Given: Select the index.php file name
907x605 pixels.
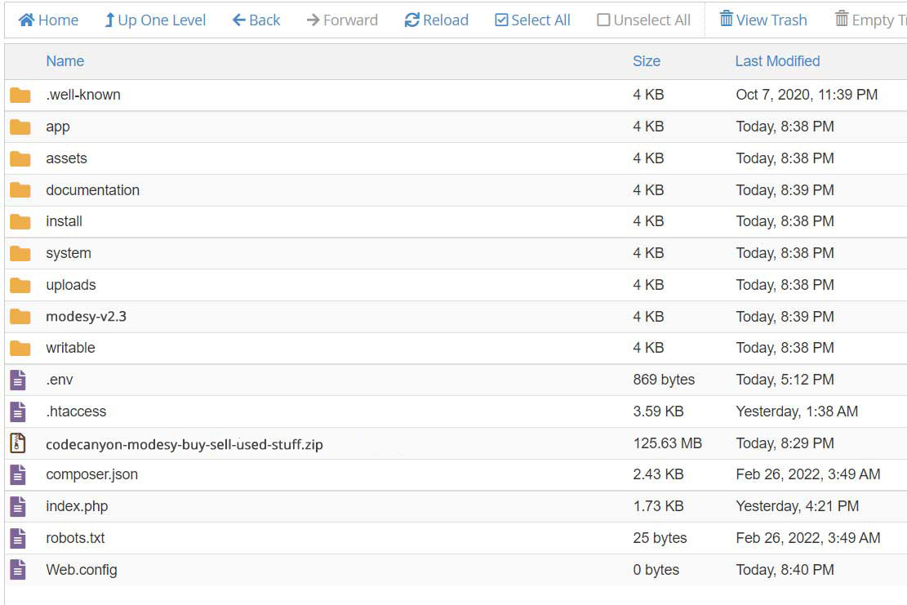Looking at the screenshot, I should point(77,506).
